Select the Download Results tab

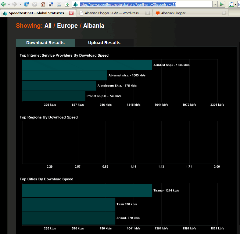45,43
